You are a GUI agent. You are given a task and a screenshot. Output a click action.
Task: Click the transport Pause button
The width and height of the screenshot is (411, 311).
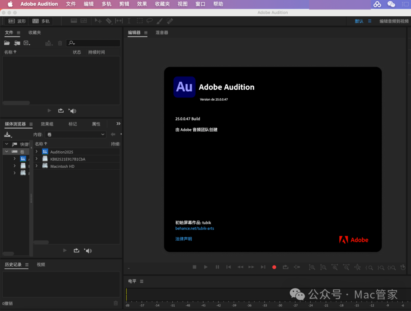point(217,267)
